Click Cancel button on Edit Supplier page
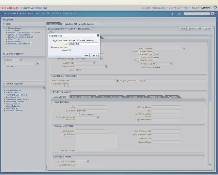The width and height of the screenshot is (218, 175). 207,29
